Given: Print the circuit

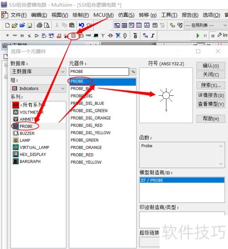Looking at the screenshot, I should (x=39, y=25).
